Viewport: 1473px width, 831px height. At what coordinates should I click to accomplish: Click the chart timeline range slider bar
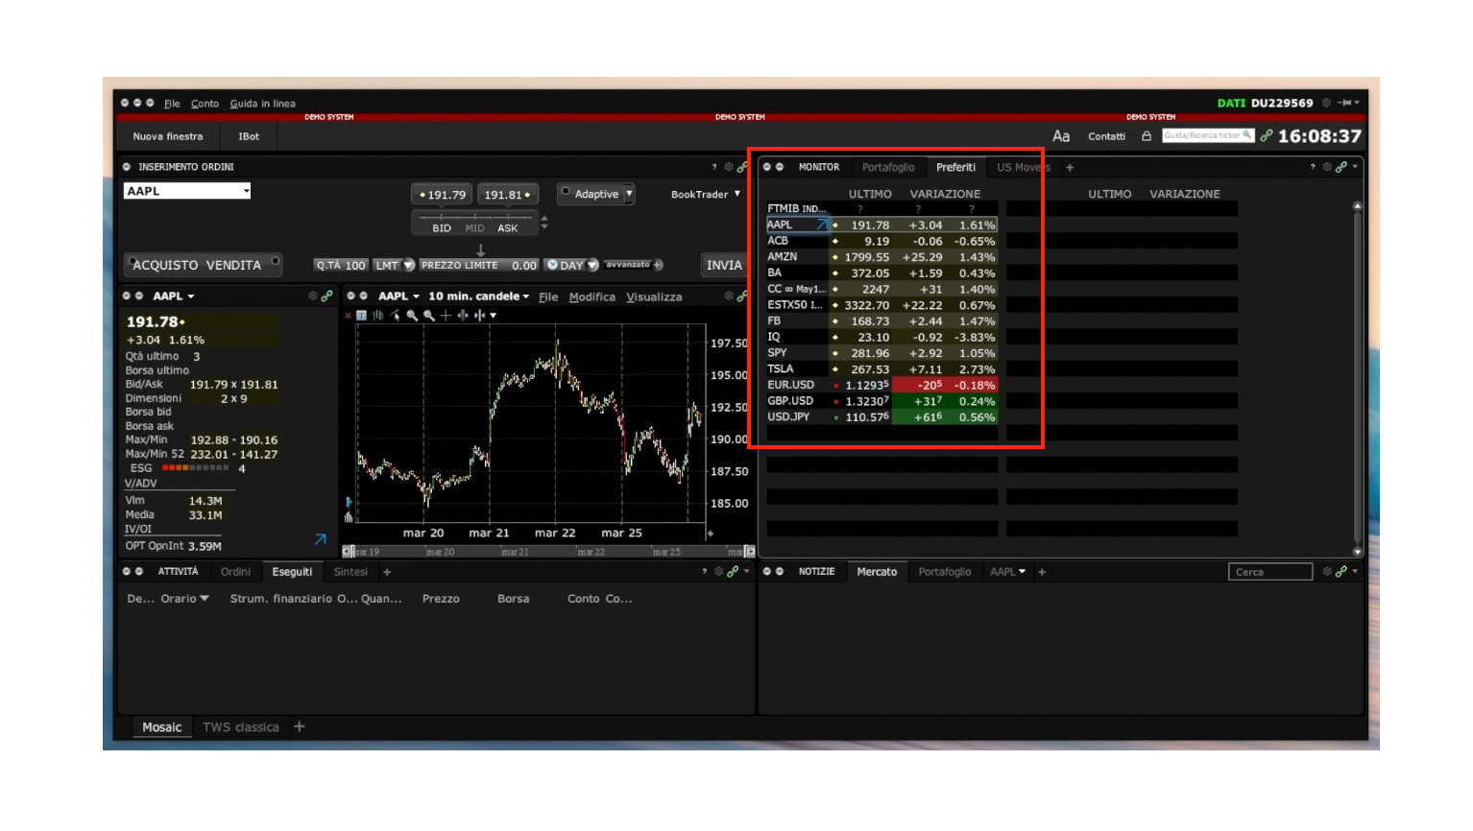(548, 552)
